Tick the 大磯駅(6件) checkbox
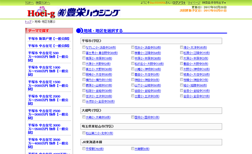Screen dimensions: 252x154 pyautogui.click(x=133, y=149)
